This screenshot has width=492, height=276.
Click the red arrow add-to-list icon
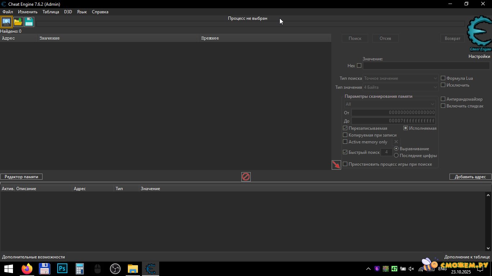pos(336,165)
